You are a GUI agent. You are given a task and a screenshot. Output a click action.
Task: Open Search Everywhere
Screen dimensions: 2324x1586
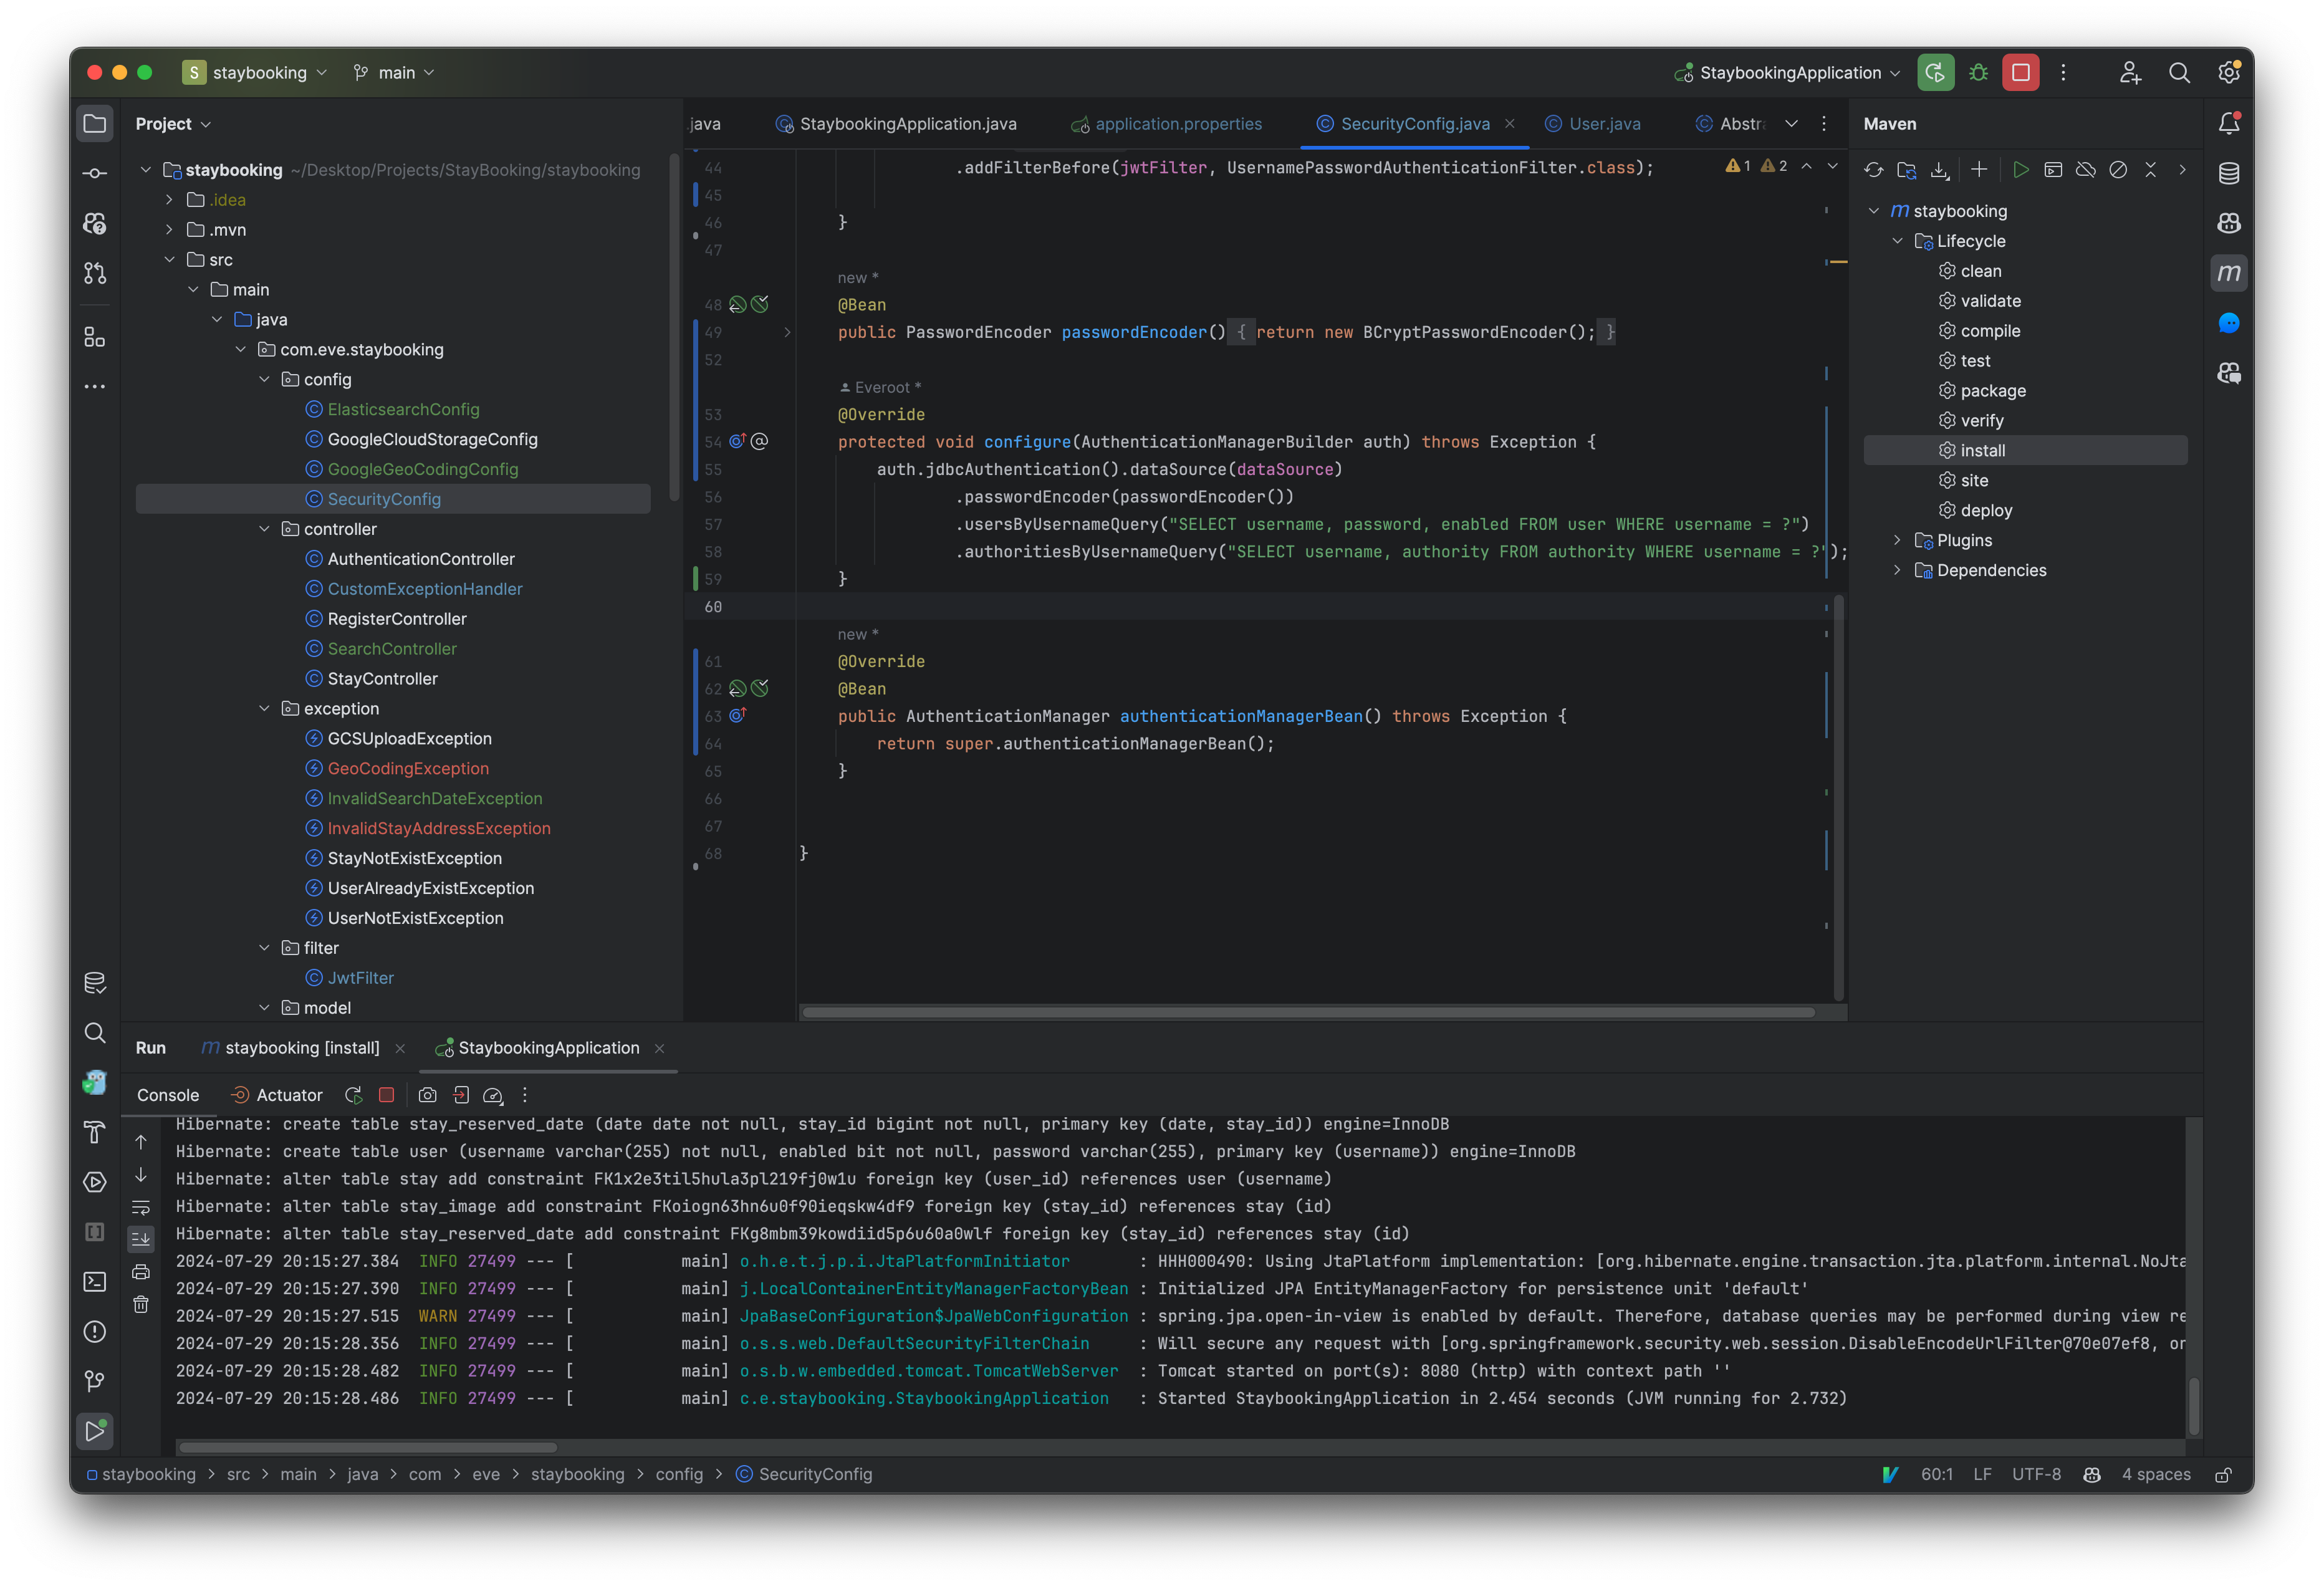click(x=2180, y=72)
